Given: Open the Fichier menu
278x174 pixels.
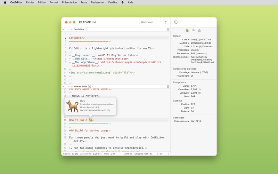Looking at the screenshot, I should [x=30, y=2].
